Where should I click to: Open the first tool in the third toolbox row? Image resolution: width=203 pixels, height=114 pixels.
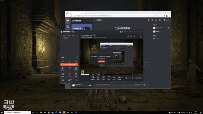tap(63, 75)
